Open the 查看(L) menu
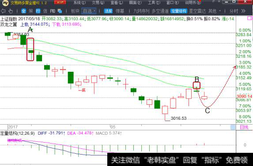 pyautogui.click(x=117, y=3)
